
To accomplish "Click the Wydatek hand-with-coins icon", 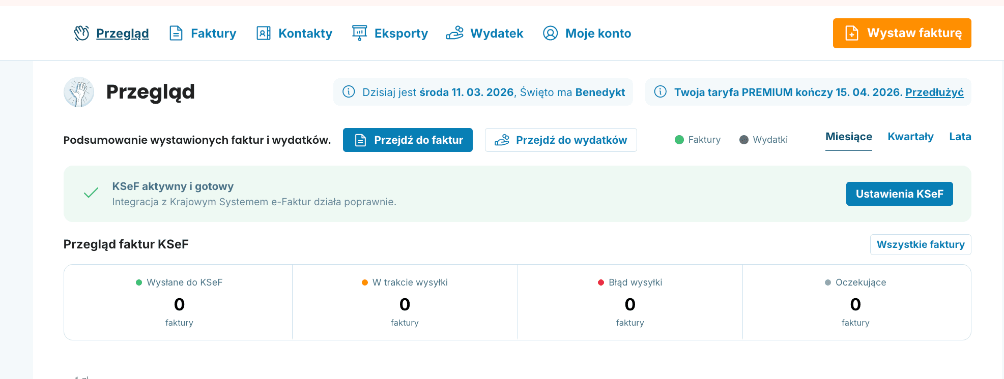I will (454, 33).
